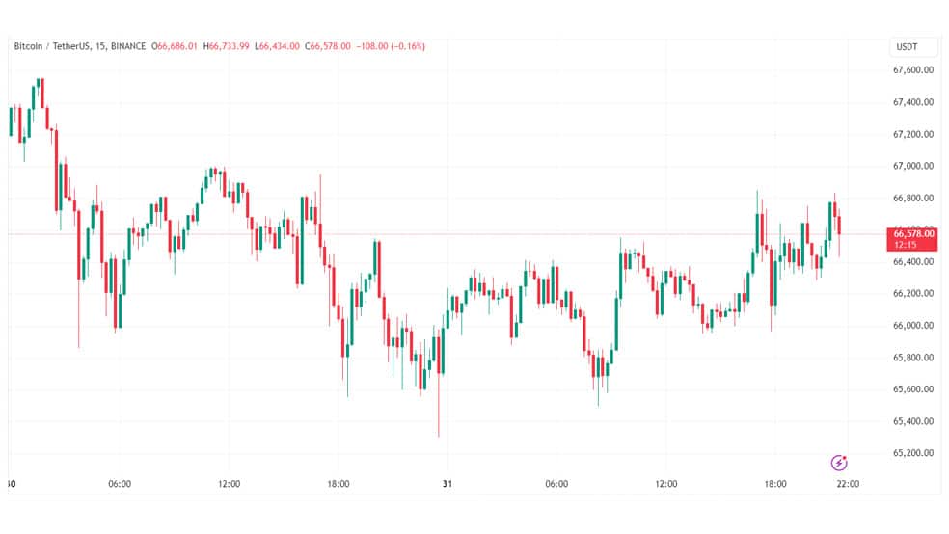This screenshot has width=949, height=534.
Task: Select the red 66,578.00 current price label
Action: coord(912,239)
